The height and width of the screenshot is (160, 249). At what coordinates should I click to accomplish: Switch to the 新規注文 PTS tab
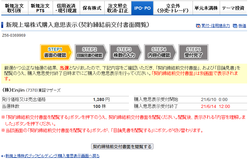[40, 8]
